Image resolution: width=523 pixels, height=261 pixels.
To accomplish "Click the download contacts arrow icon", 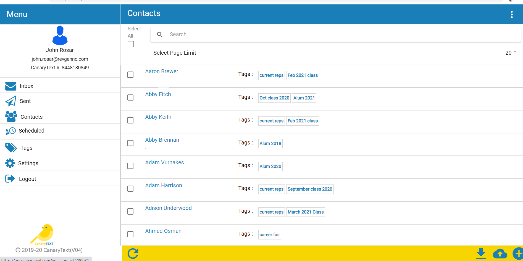I will tap(481, 253).
